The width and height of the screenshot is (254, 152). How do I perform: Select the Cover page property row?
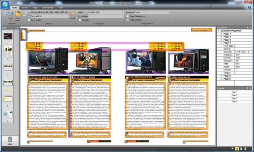[x=234, y=46]
